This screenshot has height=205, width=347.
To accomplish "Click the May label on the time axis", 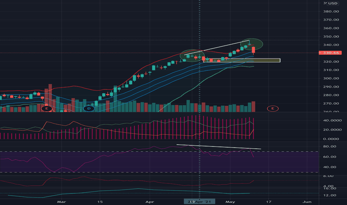I will pyautogui.click(x=230, y=202).
